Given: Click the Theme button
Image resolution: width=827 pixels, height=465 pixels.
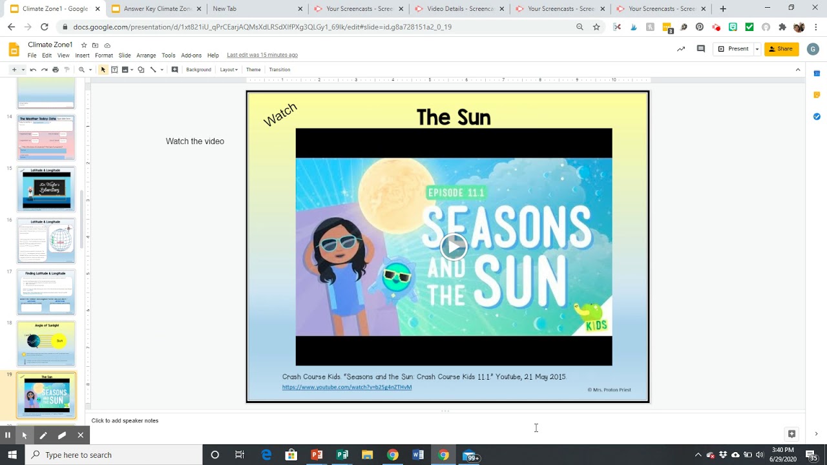Looking at the screenshot, I should point(253,70).
